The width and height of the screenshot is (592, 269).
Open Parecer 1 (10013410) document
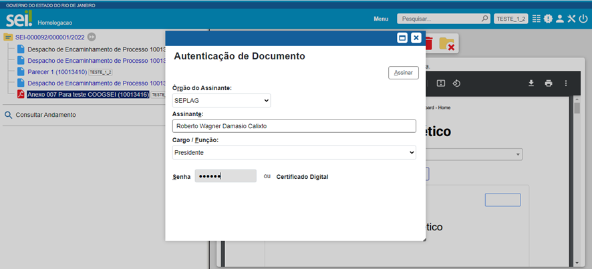(x=57, y=71)
